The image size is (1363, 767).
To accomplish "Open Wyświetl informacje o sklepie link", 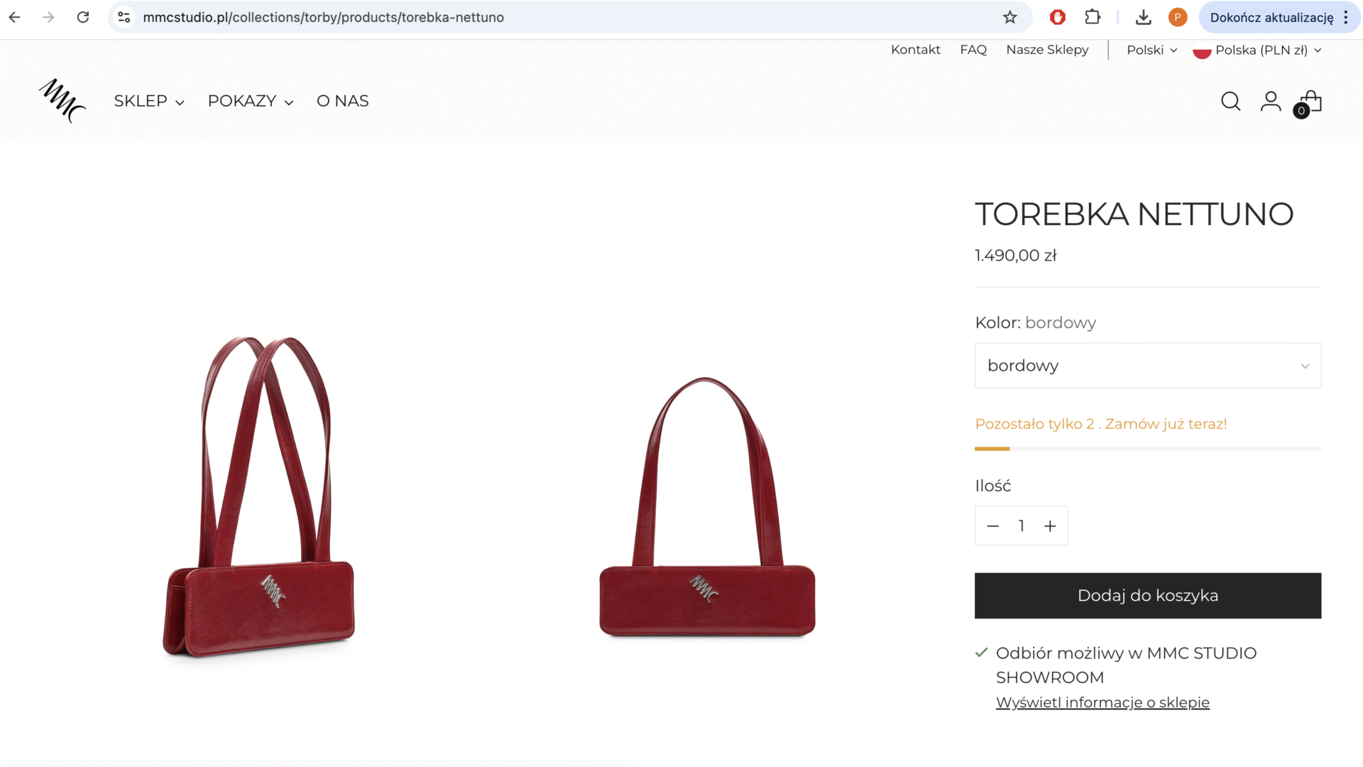I will point(1102,702).
